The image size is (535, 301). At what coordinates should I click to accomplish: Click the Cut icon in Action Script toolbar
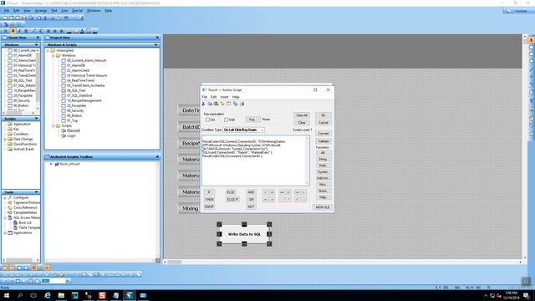click(204, 104)
